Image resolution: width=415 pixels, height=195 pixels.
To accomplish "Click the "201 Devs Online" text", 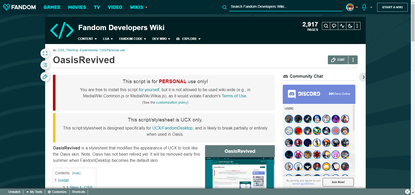I will [339, 94].
